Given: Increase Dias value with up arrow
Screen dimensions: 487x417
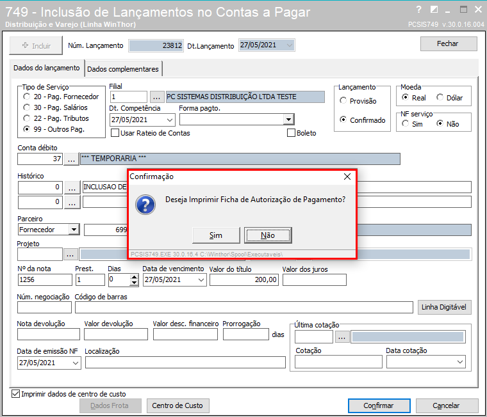Looking at the screenshot, I should (134, 277).
